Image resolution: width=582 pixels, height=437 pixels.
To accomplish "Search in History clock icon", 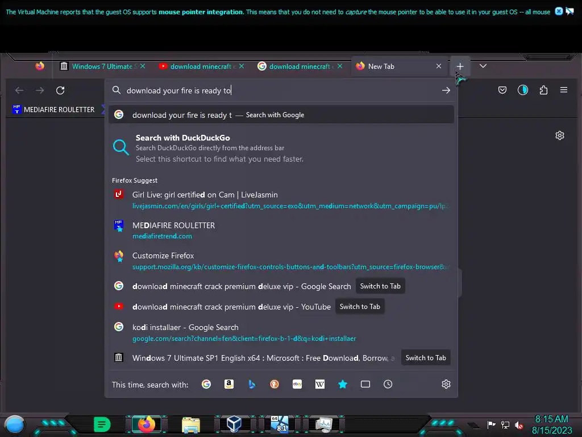I will (x=388, y=384).
